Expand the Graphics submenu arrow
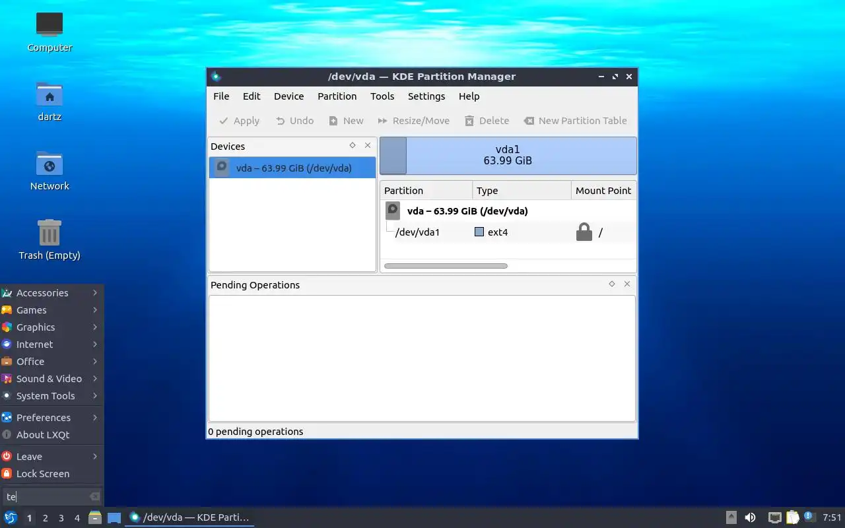 tap(96, 327)
